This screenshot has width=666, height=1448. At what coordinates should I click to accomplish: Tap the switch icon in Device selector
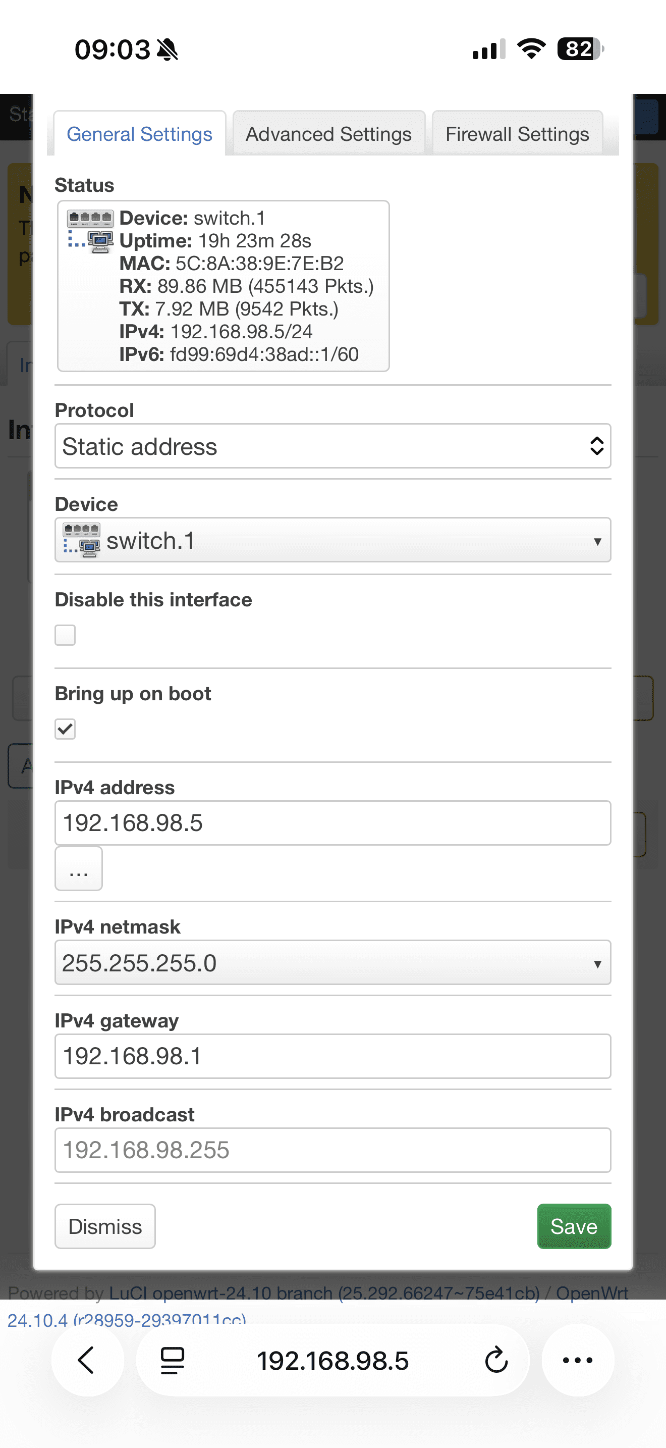(x=81, y=540)
